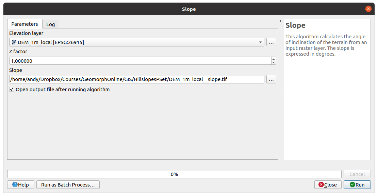The image size is (378, 196).
Task: Click the 0% progress bar
Action: tap(174, 174)
